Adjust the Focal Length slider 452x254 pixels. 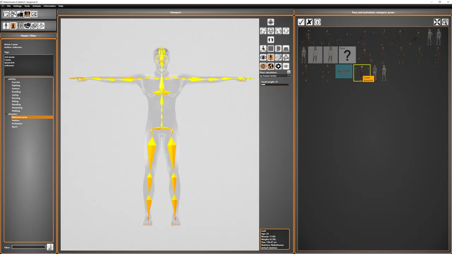275,85
